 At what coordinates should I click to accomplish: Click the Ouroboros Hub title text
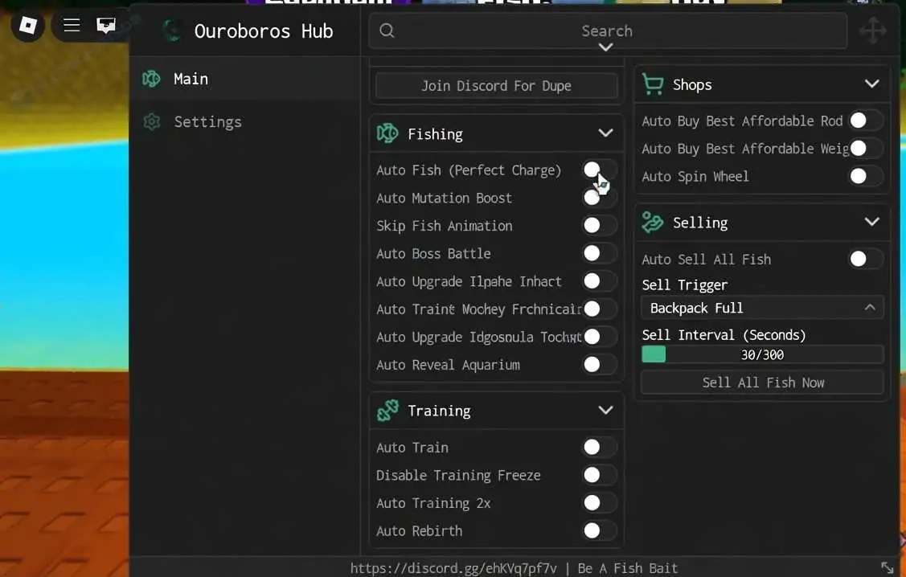pos(264,31)
